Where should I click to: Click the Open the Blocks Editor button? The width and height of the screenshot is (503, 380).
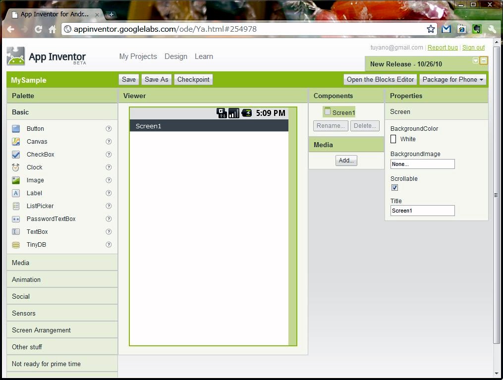coord(380,79)
